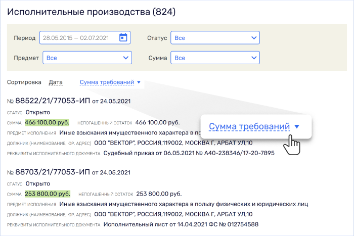Toggle sort direction triangle next to small Сумма требований
Screen dimensions: 354x236
click(139, 82)
